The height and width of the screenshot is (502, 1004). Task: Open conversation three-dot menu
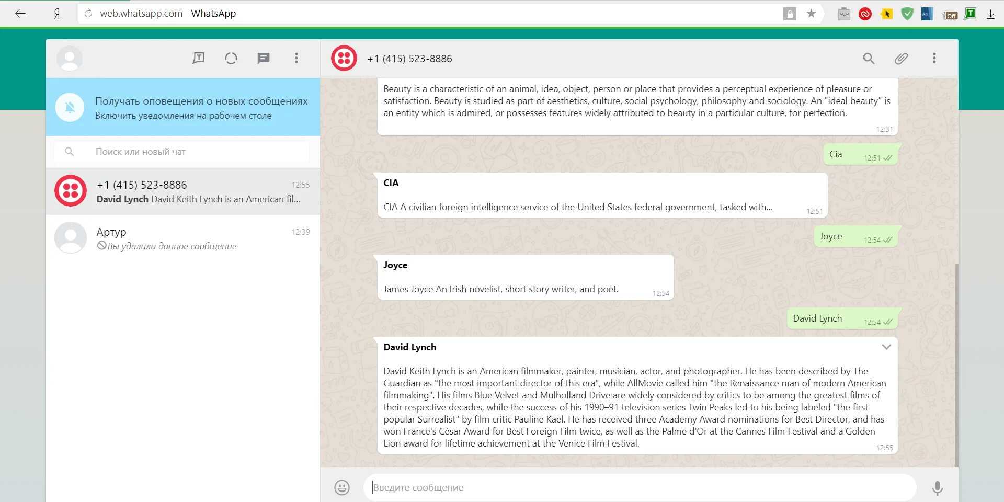click(x=934, y=58)
